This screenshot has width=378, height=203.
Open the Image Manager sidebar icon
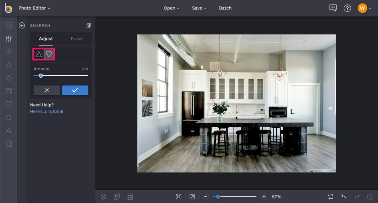coord(8,26)
